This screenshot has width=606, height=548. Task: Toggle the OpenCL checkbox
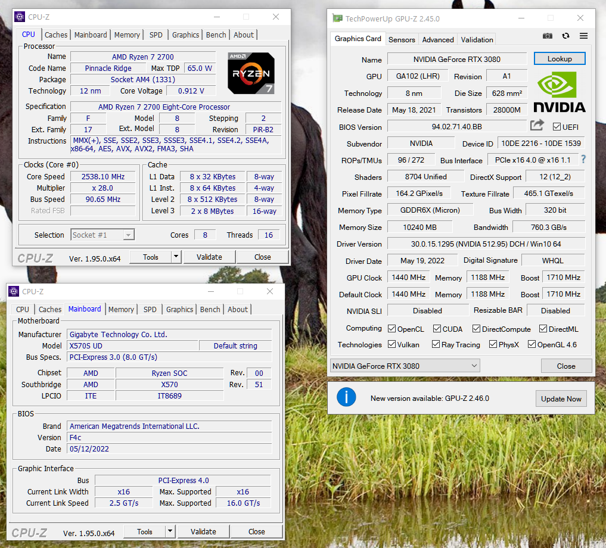[391, 329]
